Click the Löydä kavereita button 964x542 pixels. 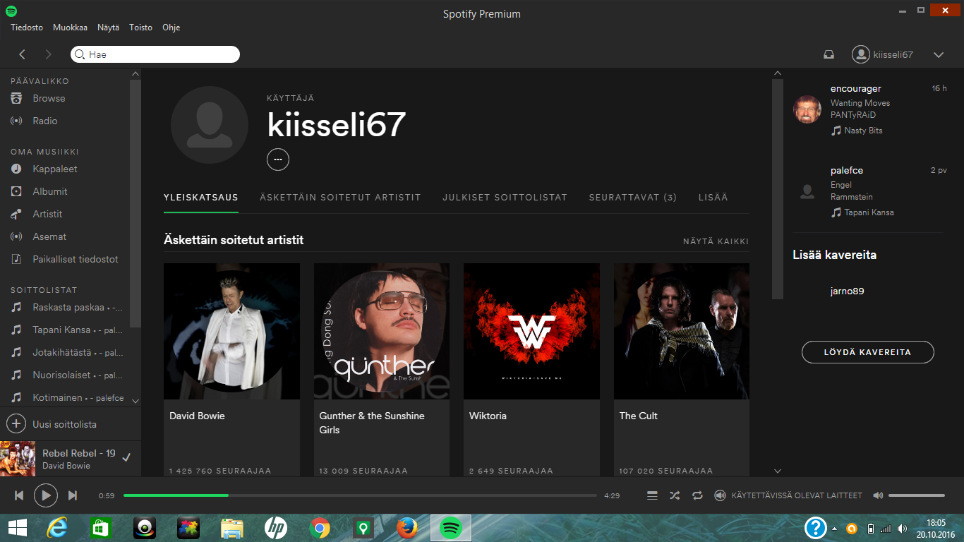coord(868,352)
